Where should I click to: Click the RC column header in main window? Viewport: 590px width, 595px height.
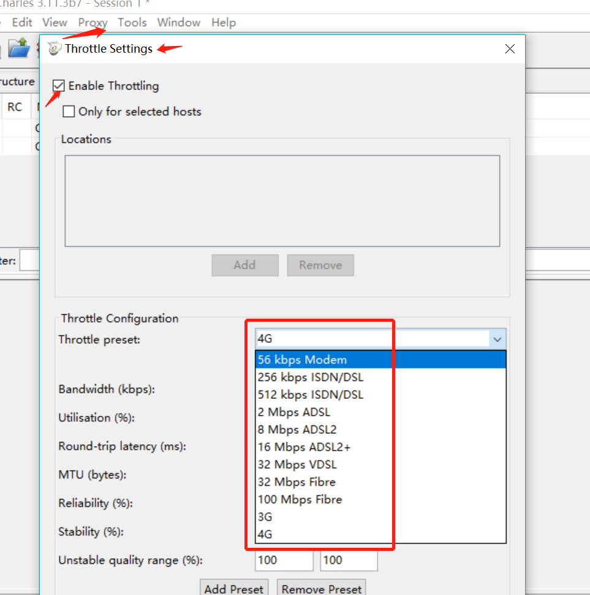coord(15,107)
